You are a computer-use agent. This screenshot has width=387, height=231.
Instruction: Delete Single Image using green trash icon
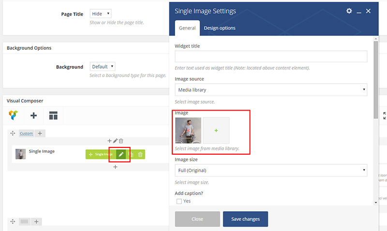pos(140,154)
